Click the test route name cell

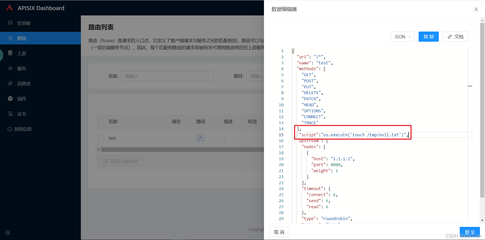tap(112, 138)
